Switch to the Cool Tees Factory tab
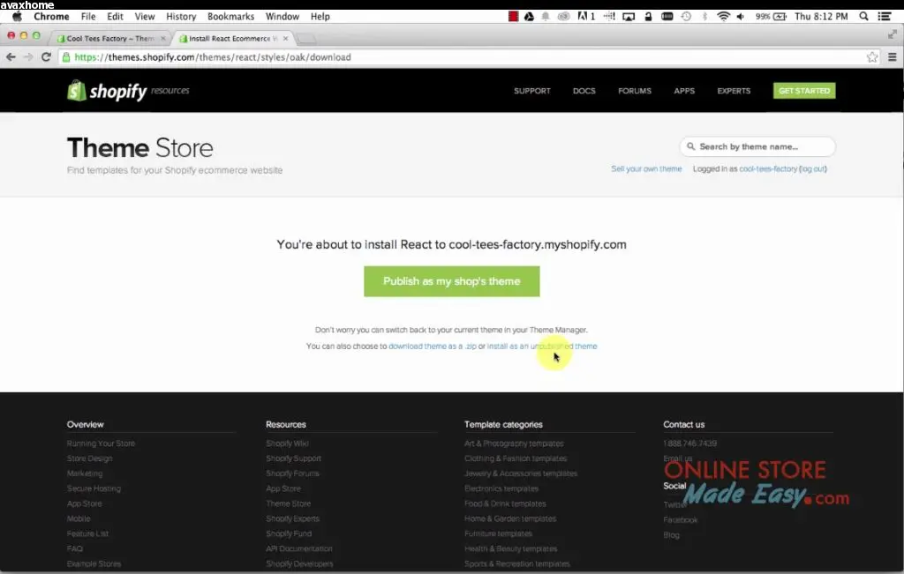904x574 pixels. (x=109, y=39)
